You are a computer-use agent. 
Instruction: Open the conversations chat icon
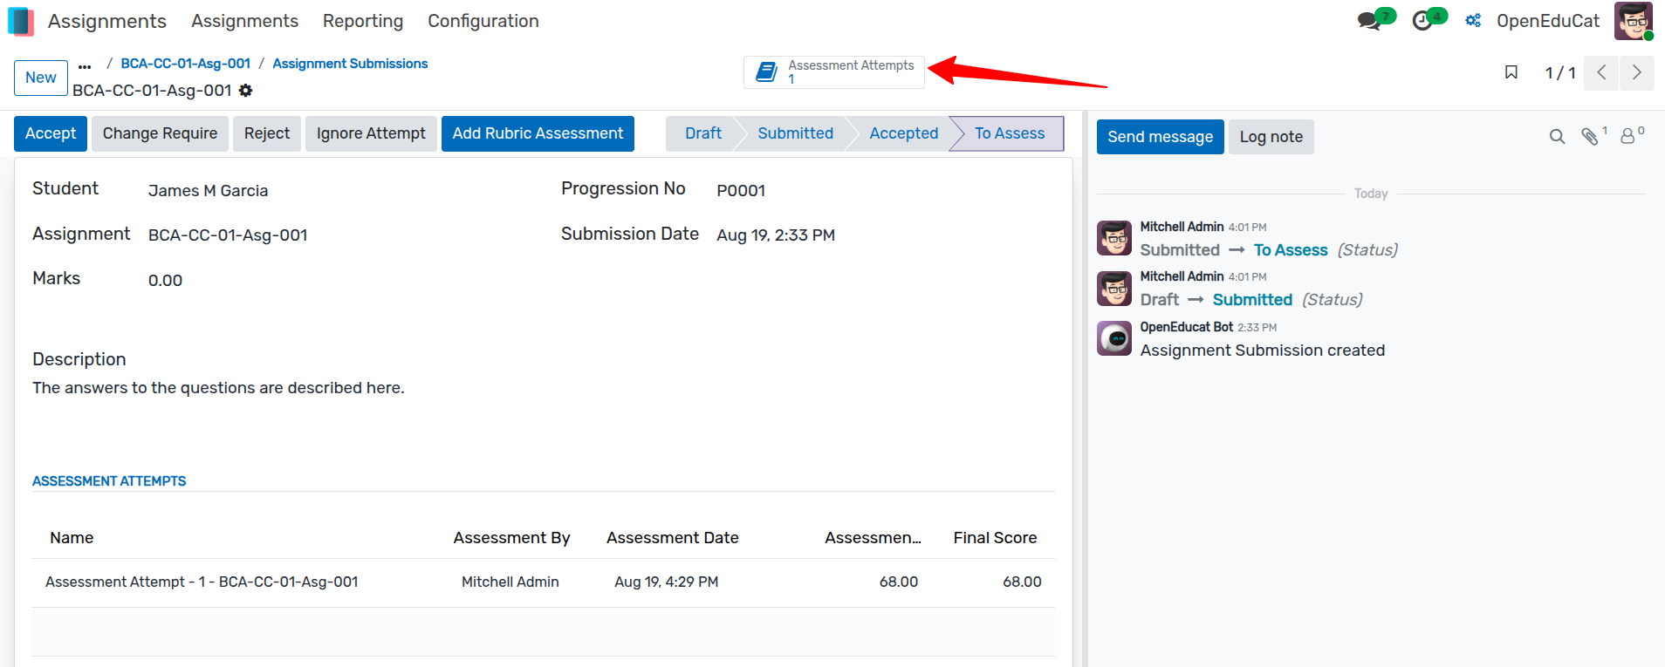pyautogui.click(x=1369, y=21)
